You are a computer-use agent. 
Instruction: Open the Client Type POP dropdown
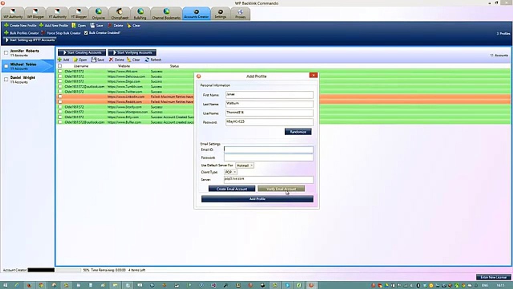230,172
